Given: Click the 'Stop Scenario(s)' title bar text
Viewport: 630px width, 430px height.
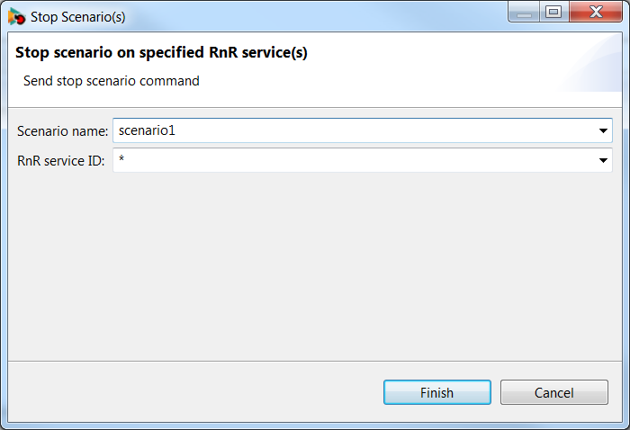Looking at the screenshot, I should pyautogui.click(x=78, y=17).
